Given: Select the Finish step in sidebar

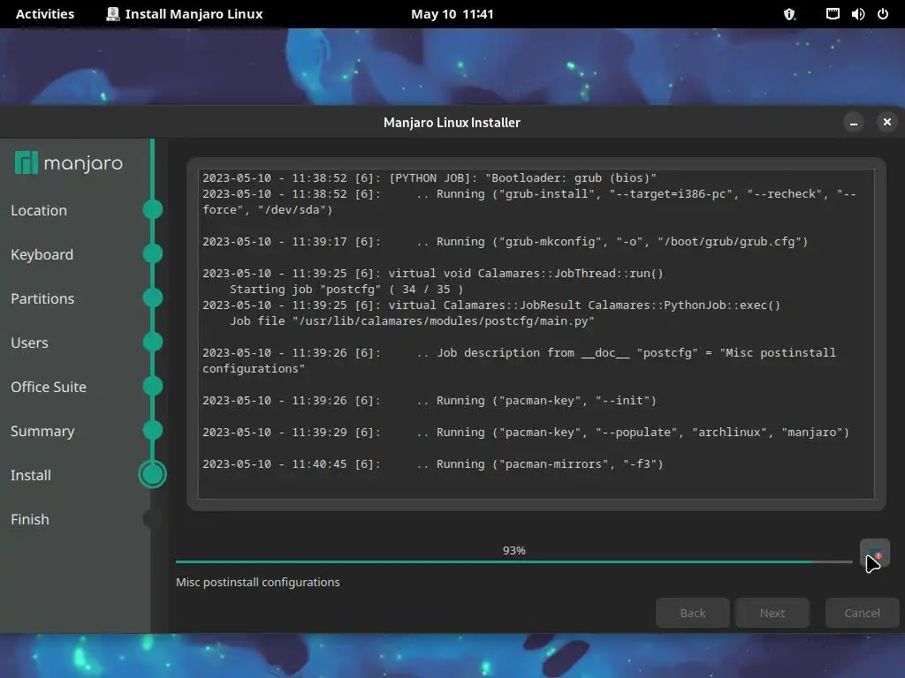Looking at the screenshot, I should [x=29, y=519].
